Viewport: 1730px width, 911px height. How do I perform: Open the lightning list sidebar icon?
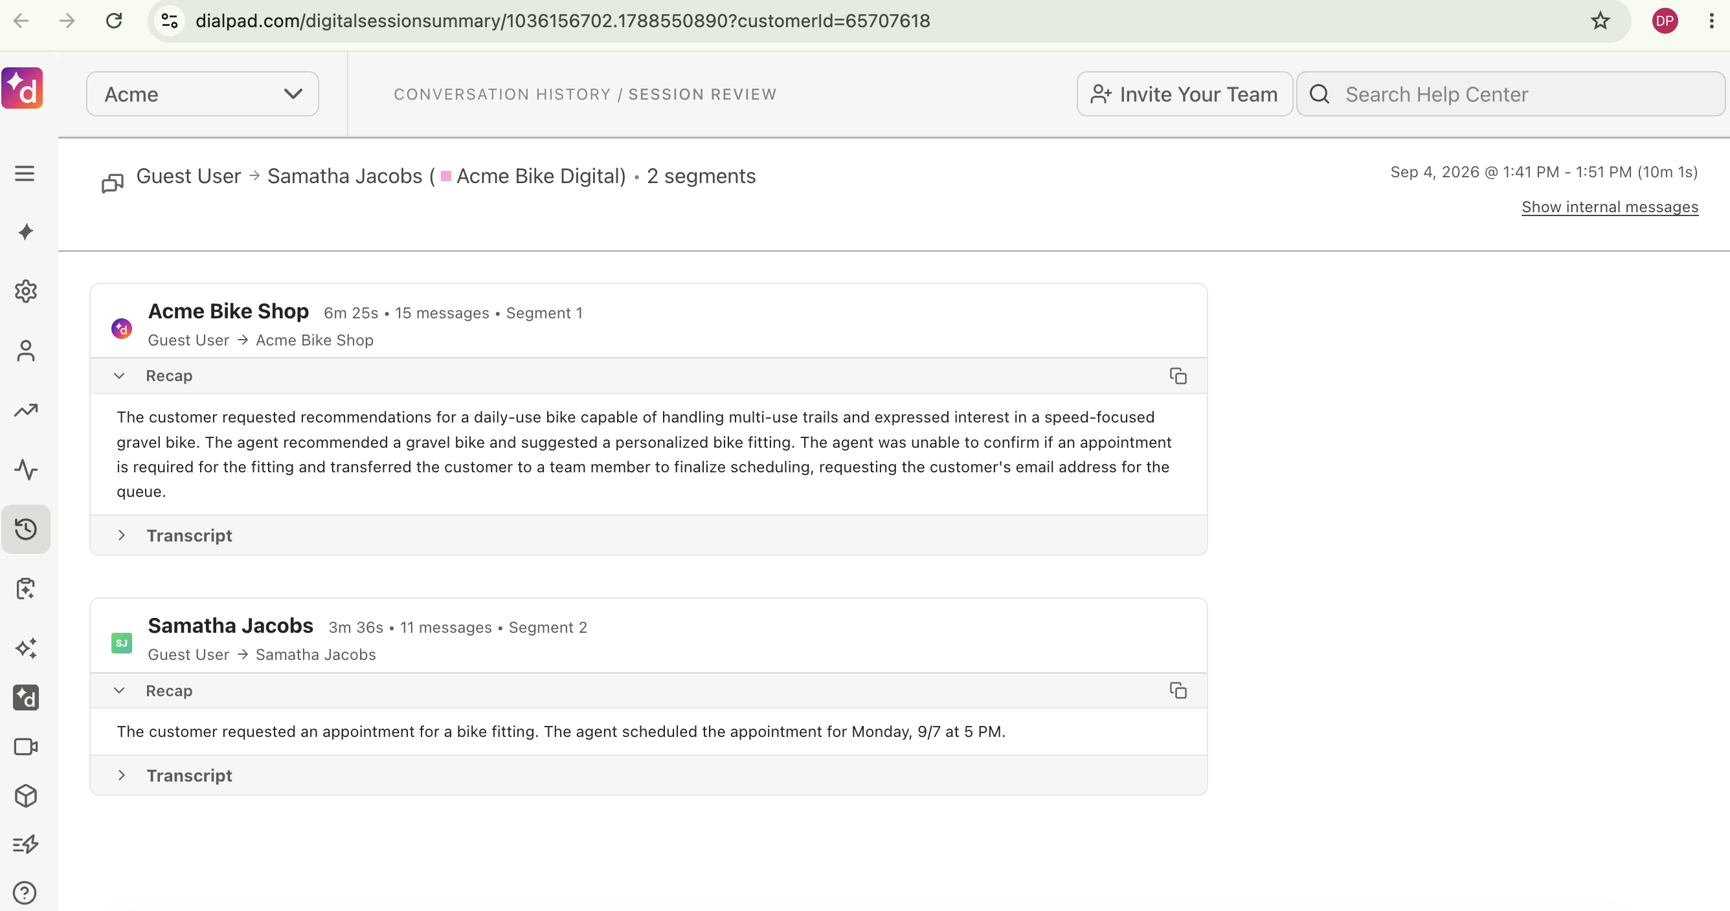point(25,844)
